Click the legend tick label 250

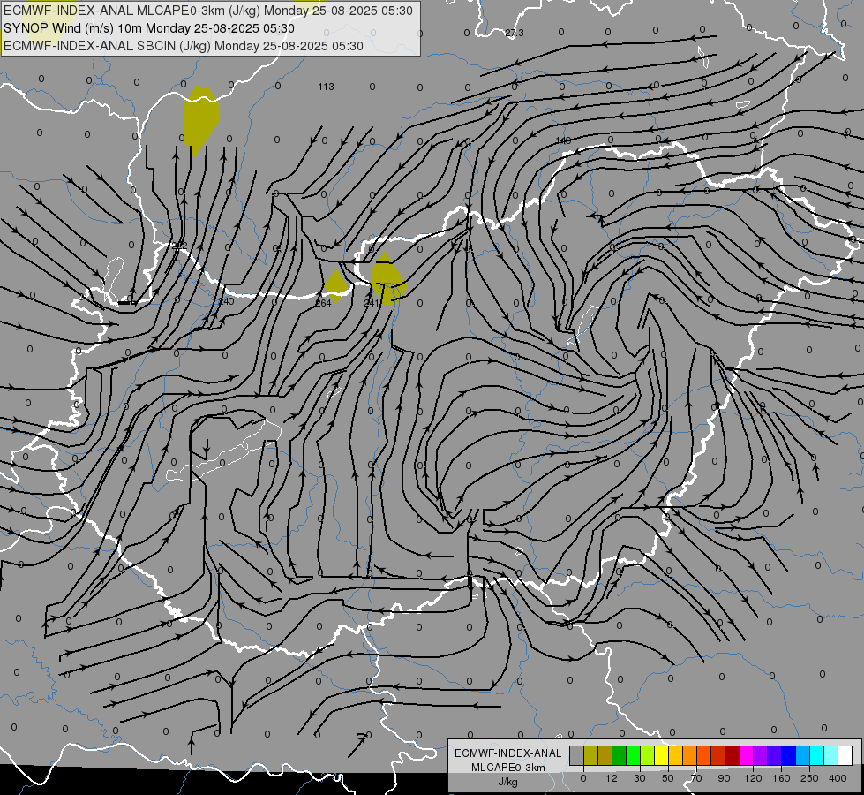coord(809,778)
